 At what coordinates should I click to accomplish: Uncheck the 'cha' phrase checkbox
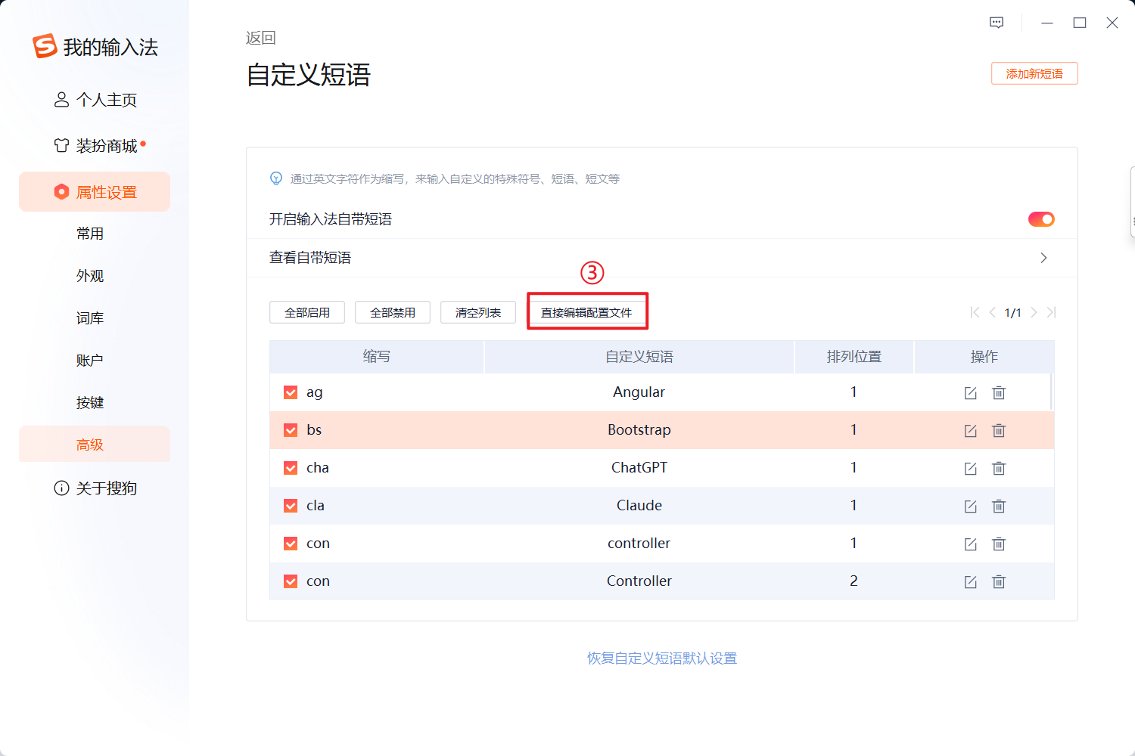tap(291, 468)
